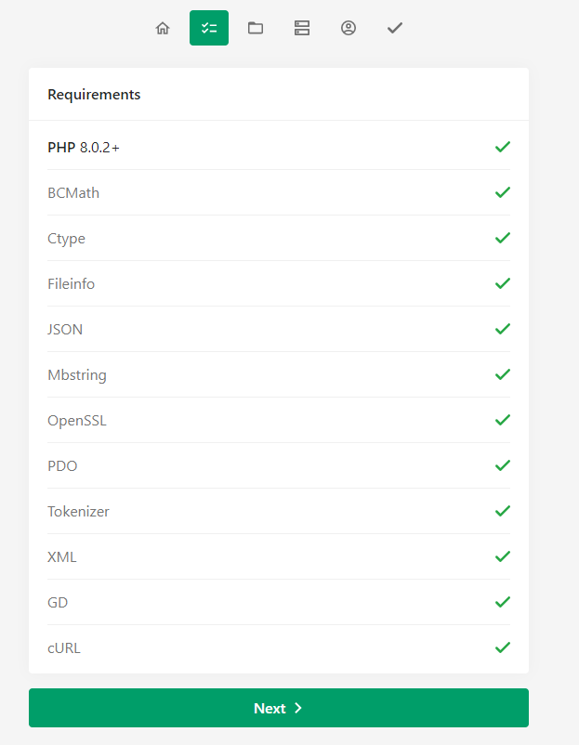Click the green check beside PHP 8.0.2+
The height and width of the screenshot is (745, 579).
click(x=503, y=148)
